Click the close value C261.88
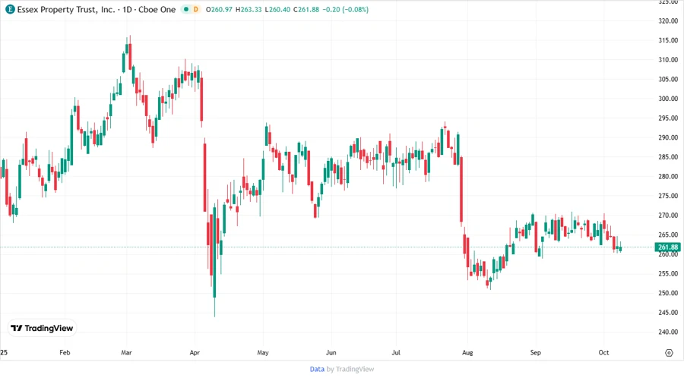The image size is (684, 378). point(306,10)
